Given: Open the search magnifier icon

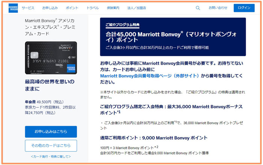Looking at the screenshot, I should (198, 8).
